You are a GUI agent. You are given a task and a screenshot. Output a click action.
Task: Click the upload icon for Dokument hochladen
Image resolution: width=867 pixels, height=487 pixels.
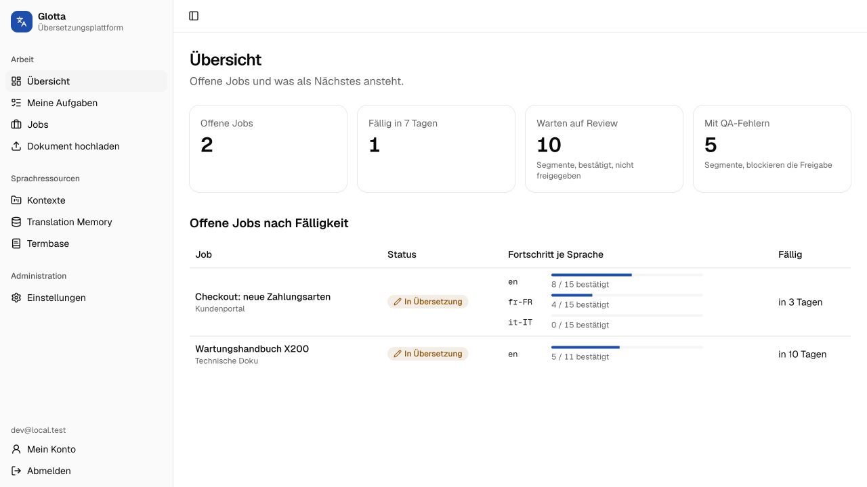click(16, 146)
